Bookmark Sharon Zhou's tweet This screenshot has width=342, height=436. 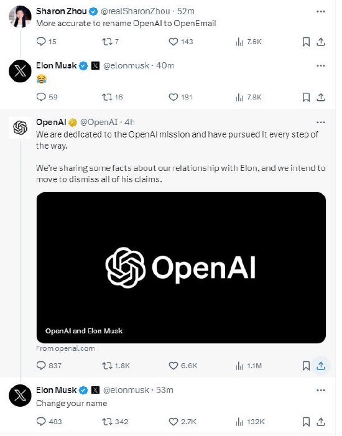(306, 42)
